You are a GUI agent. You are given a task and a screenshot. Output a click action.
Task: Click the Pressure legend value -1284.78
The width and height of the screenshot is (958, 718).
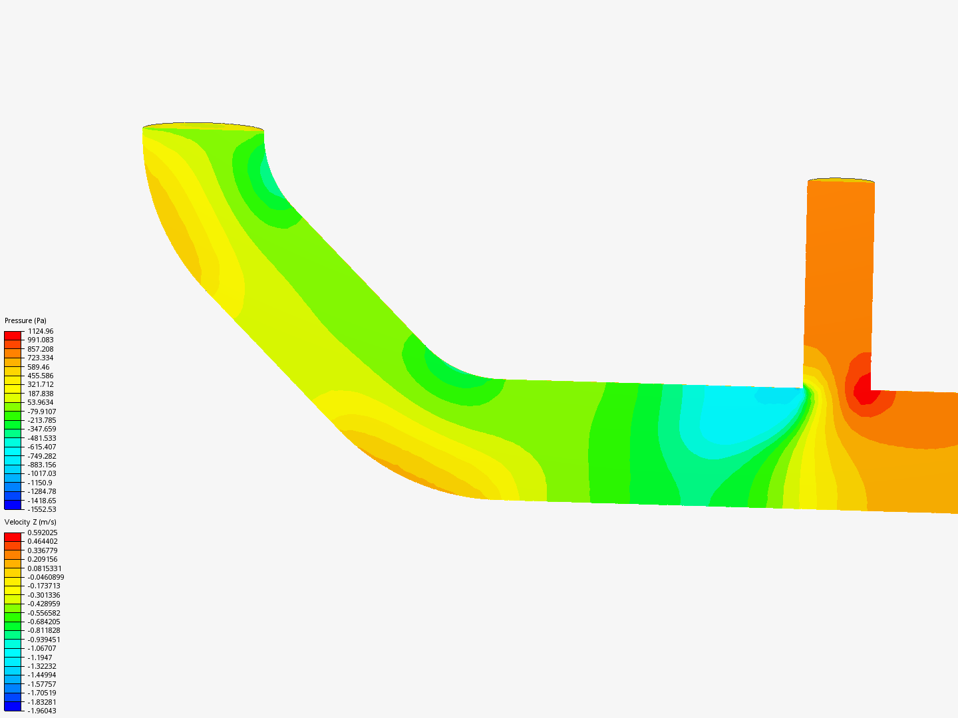click(42, 491)
